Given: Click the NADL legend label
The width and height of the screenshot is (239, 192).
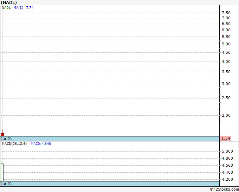Looking at the screenshot, I should tap(6, 8).
